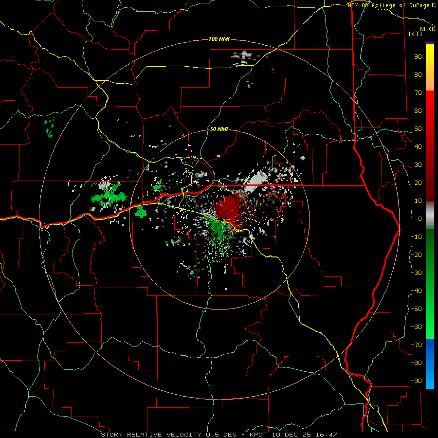
Task: Click the elongated gray echo north of radar center
Action: pyautogui.click(x=256, y=182)
